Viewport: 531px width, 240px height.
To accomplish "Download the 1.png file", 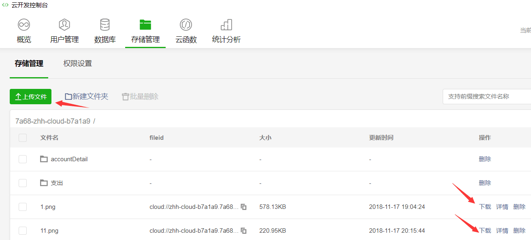I will tap(485, 207).
